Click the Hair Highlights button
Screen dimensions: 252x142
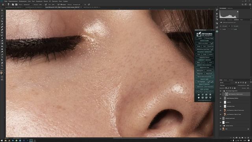click(x=201, y=82)
